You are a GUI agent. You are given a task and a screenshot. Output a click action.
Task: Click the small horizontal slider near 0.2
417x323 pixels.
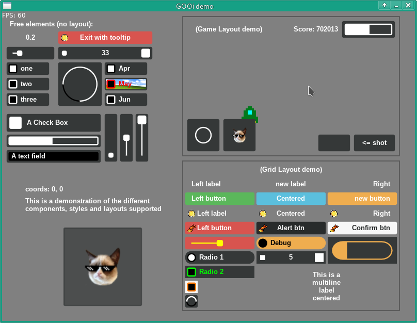(30, 53)
